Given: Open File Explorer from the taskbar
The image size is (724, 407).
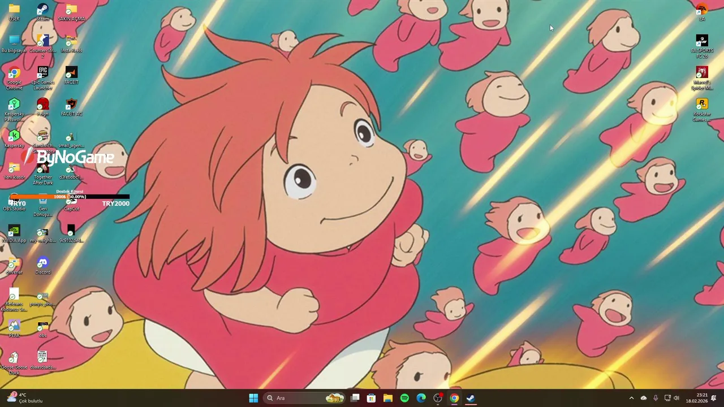Looking at the screenshot, I should pyautogui.click(x=387, y=398).
